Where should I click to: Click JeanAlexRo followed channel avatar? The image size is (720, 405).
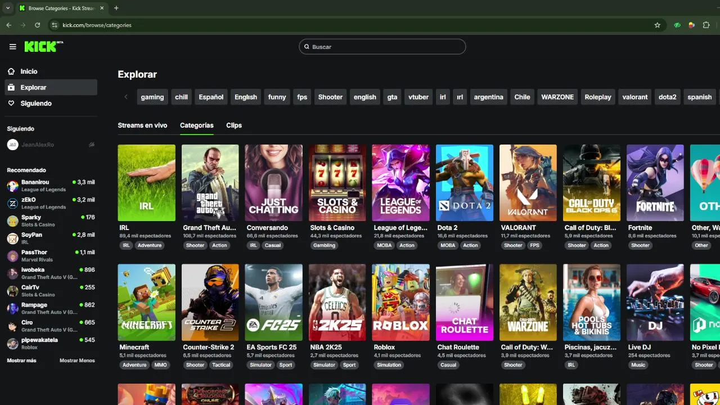[x=12, y=145]
